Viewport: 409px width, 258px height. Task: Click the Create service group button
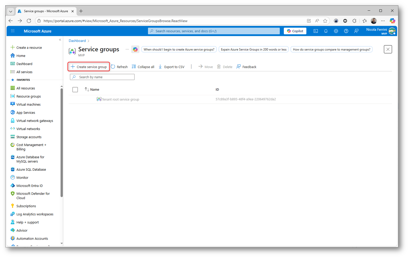point(89,67)
